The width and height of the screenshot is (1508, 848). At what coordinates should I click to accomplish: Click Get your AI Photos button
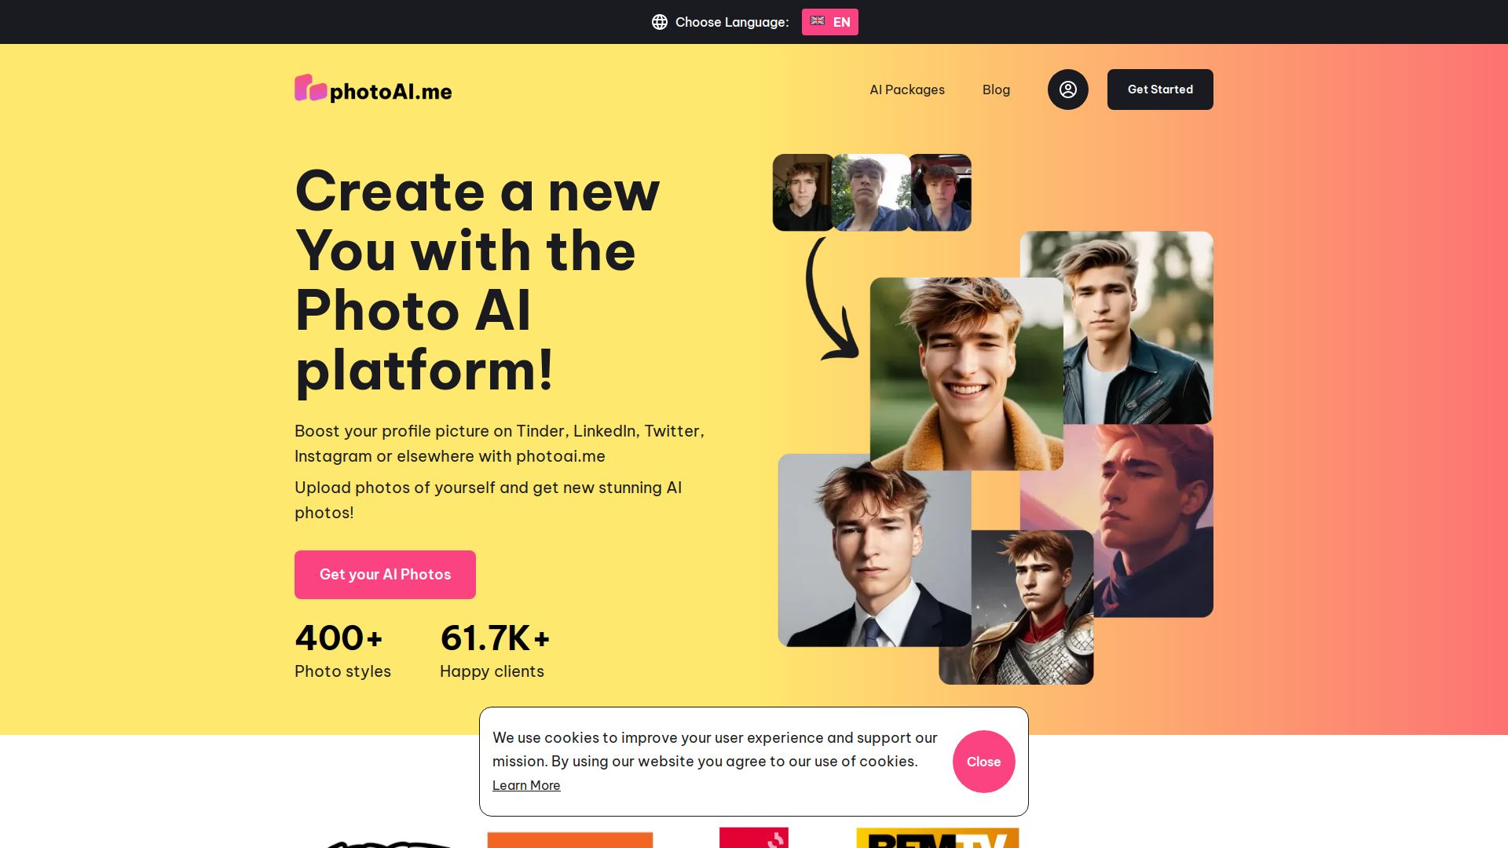(385, 575)
